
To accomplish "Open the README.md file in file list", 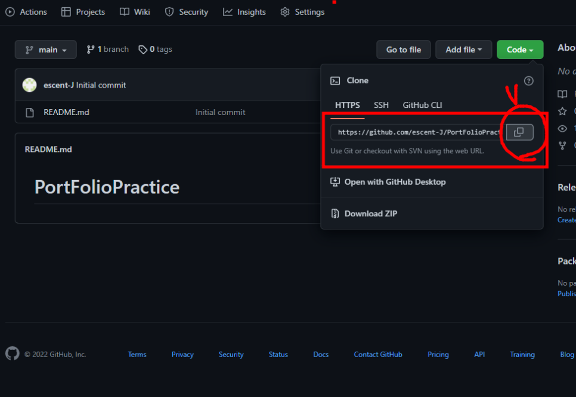I will point(67,113).
